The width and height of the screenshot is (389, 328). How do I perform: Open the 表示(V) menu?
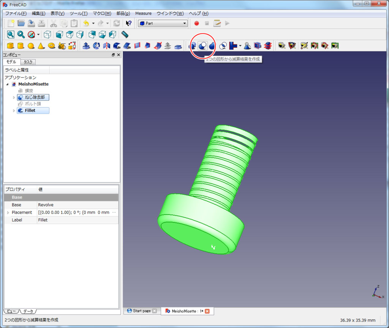pyautogui.click(x=58, y=13)
